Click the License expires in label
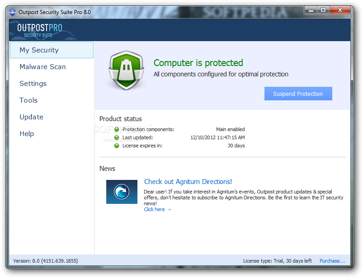The width and height of the screenshot is (363, 278). tap(142, 146)
